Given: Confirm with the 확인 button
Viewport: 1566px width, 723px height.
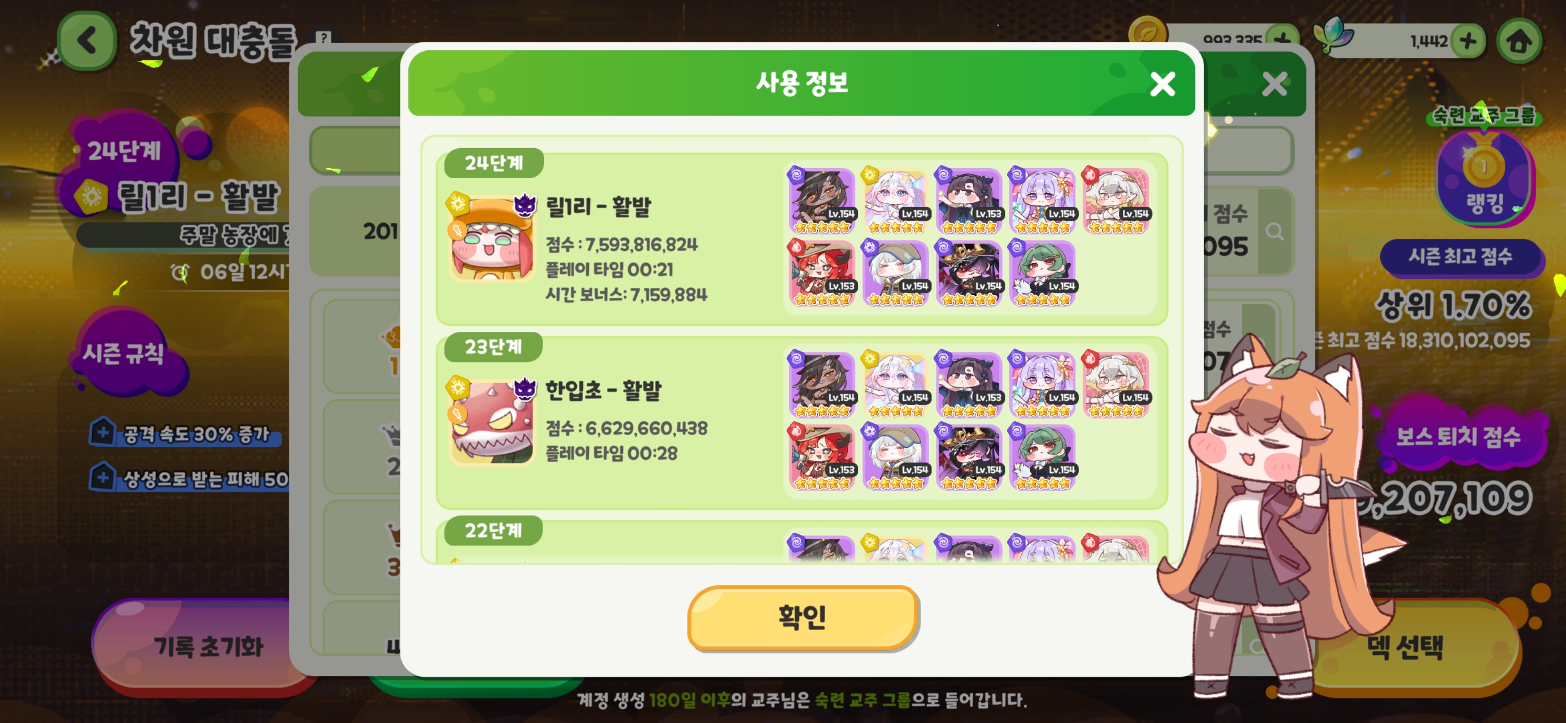Looking at the screenshot, I should pyautogui.click(x=802, y=617).
